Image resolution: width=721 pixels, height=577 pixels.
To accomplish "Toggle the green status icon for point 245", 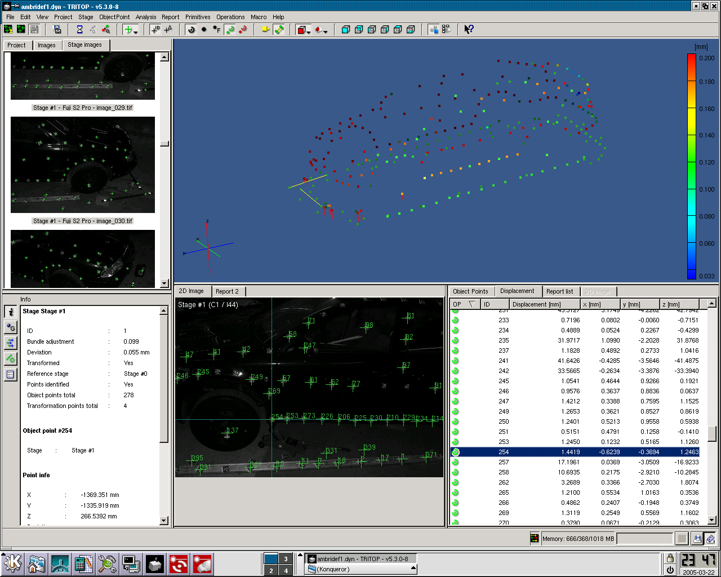I will coord(456,381).
